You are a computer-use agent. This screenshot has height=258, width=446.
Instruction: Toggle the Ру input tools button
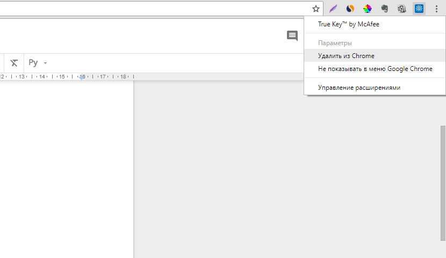[33, 63]
